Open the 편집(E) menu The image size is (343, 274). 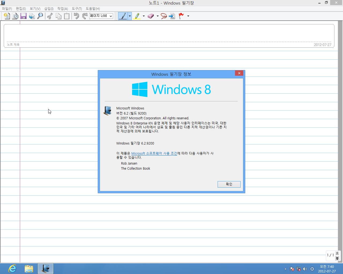[x=21, y=9]
